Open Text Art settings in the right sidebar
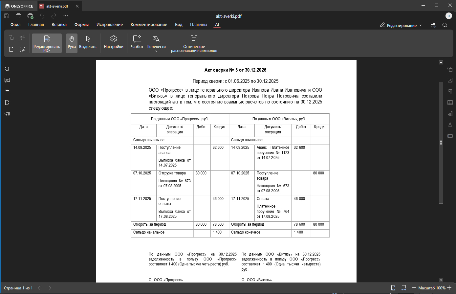This screenshot has width=456, height=294. [x=450, y=125]
